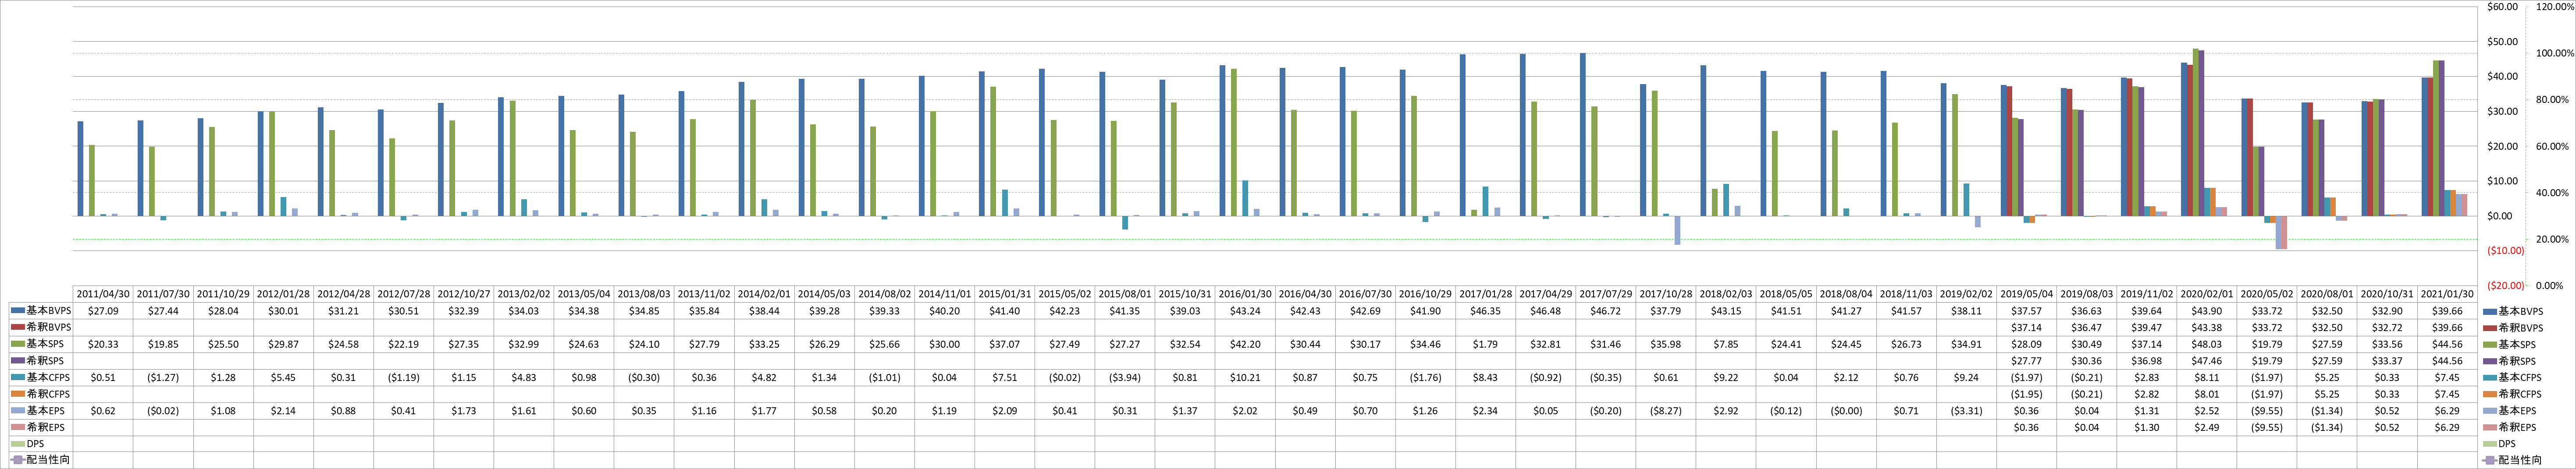The image size is (2576, 469).
Task: Select the $33.37 diluted SPS cell
Action: [x=2388, y=361]
